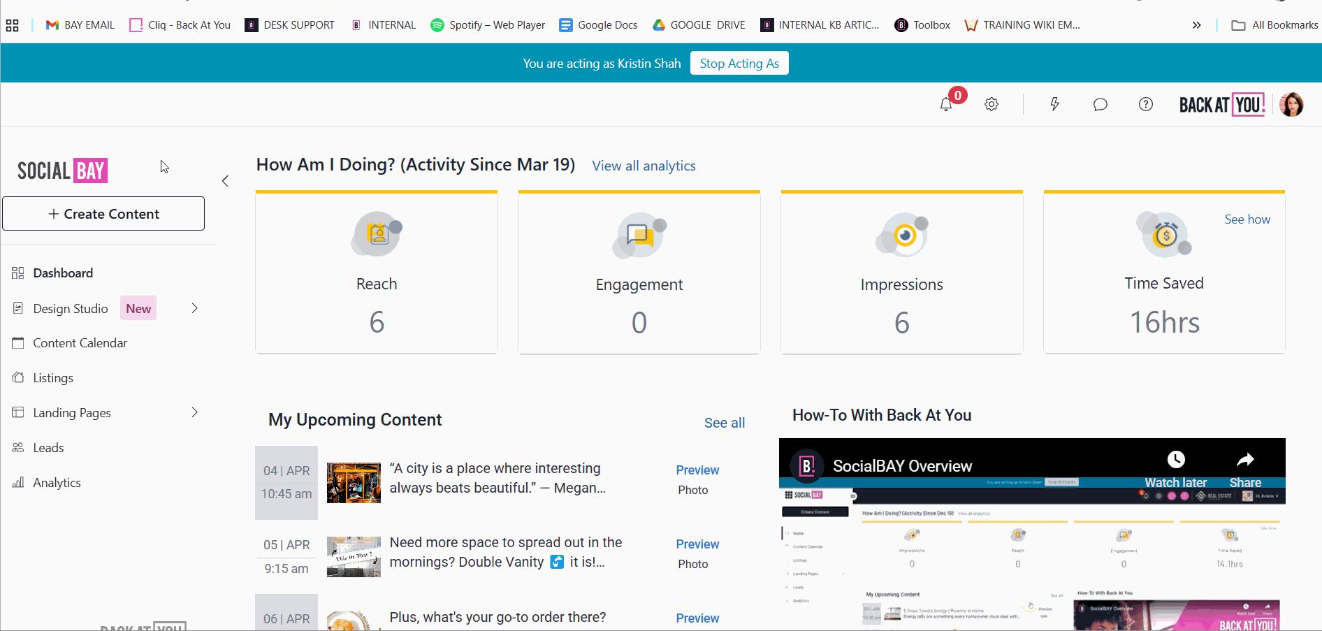
Task: Click the Stop Acting As button
Action: click(x=739, y=63)
